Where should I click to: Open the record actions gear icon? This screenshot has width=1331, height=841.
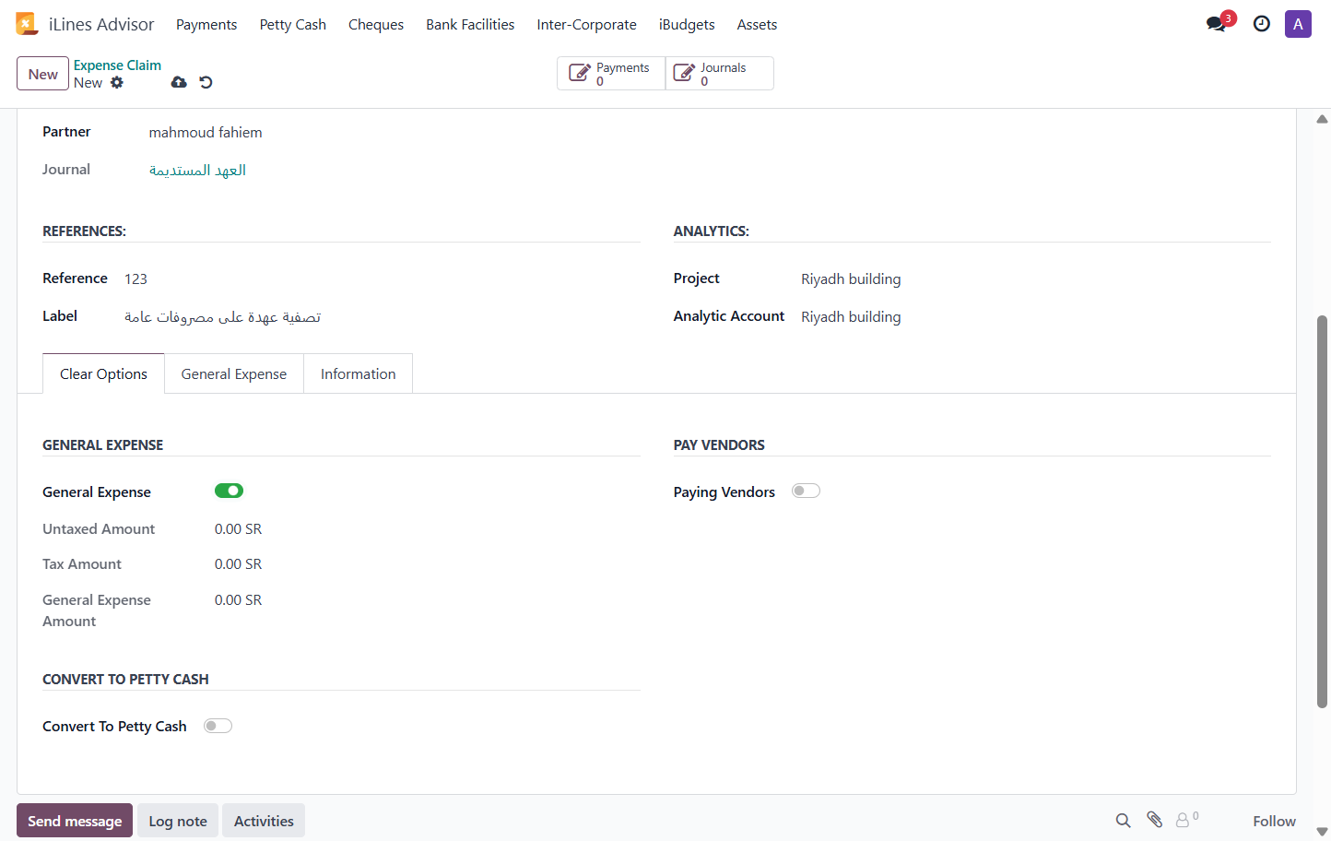point(117,83)
